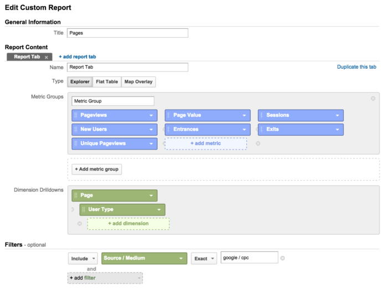The image size is (384, 288).
Task: Grab the Pageviews metric drag handle
Action: [76, 115]
